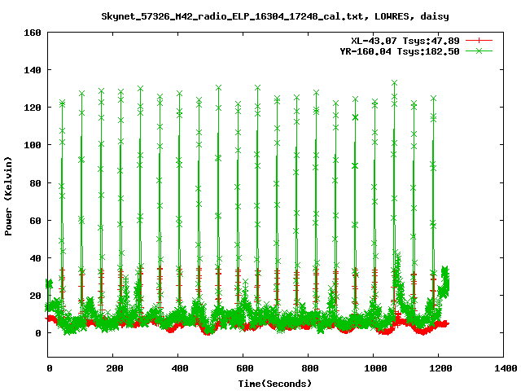Click y-axis tick label 40

coord(35,258)
